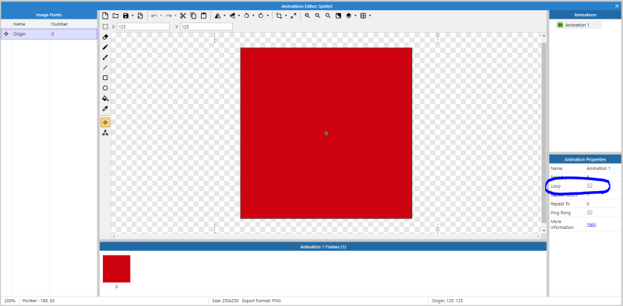Screen dimensions: 623x306
Task: Select the Fill bucket tool
Action: pos(105,99)
